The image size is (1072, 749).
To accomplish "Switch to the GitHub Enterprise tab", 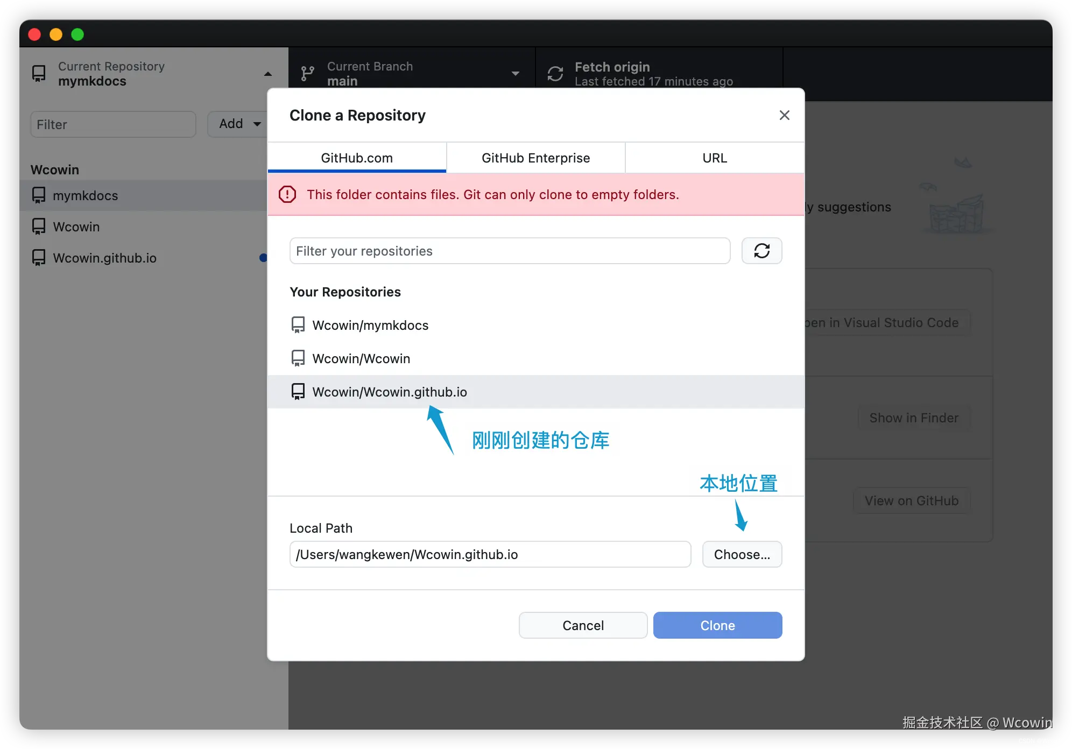I will click(x=535, y=158).
